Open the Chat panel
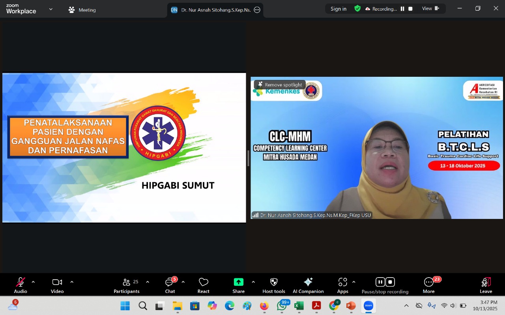The width and height of the screenshot is (505, 315). pos(170,285)
